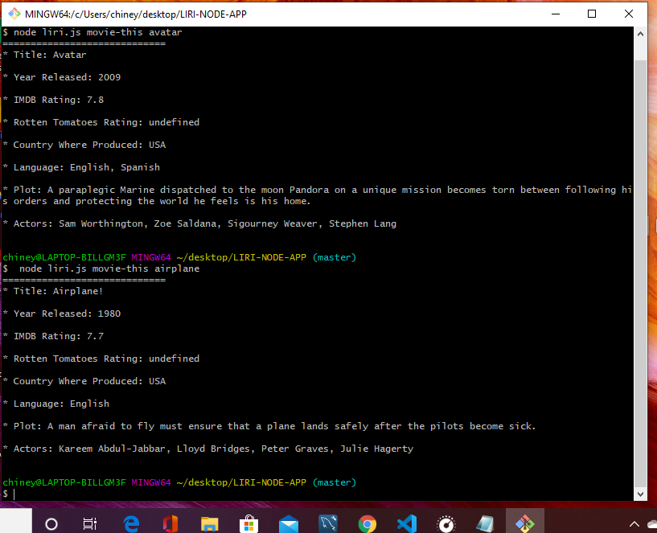Open Microsoft Office from the taskbar
657x533 pixels.
tap(170, 524)
